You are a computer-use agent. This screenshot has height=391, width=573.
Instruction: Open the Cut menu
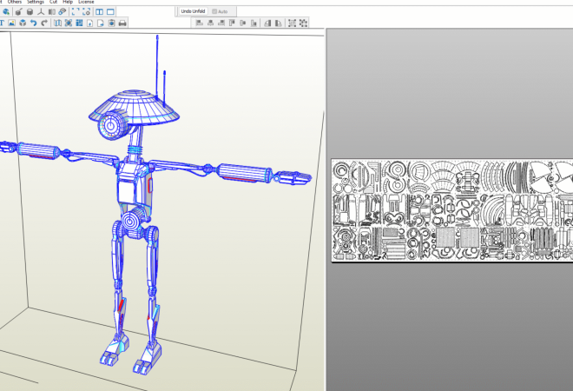coord(54,3)
